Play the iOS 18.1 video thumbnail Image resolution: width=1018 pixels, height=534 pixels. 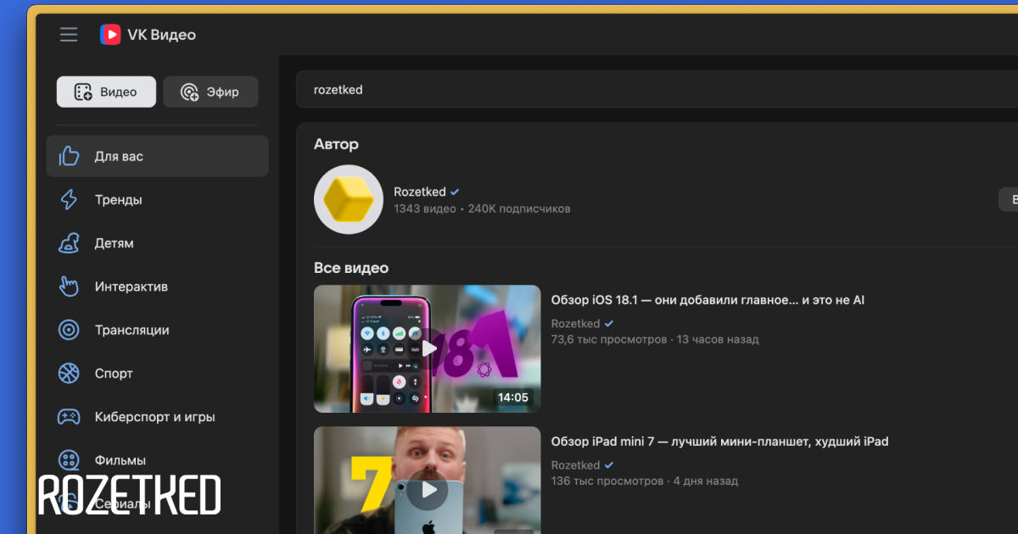tap(427, 348)
